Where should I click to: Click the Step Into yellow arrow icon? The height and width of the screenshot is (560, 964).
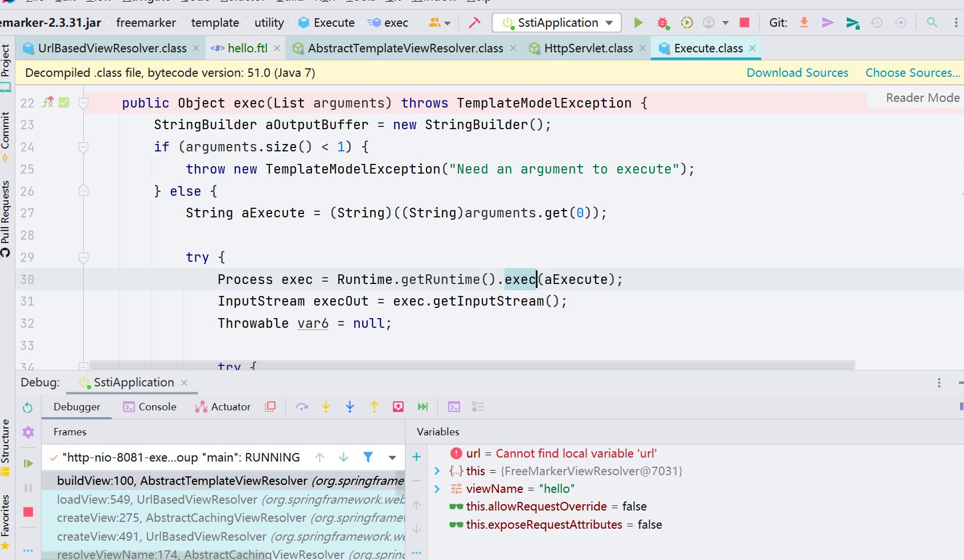326,406
